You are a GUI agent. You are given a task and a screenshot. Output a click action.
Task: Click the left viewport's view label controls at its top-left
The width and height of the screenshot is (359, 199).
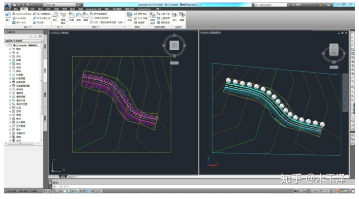(59, 33)
